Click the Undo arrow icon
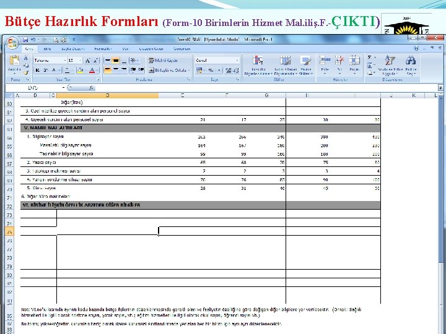Image resolution: width=446 pixels, height=334 pixels. (x=33, y=40)
